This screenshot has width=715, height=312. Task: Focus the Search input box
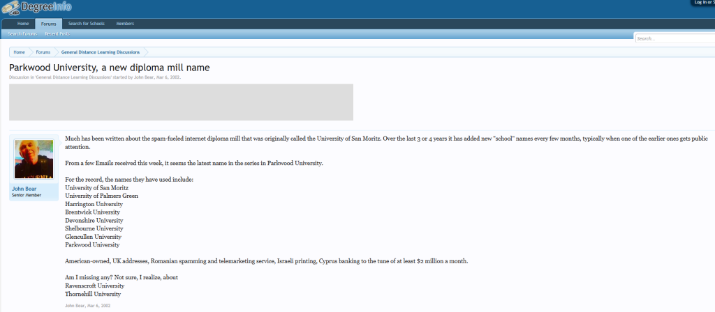point(675,39)
